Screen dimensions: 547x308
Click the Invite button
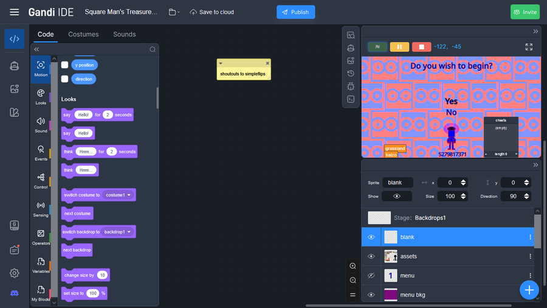[x=525, y=12]
